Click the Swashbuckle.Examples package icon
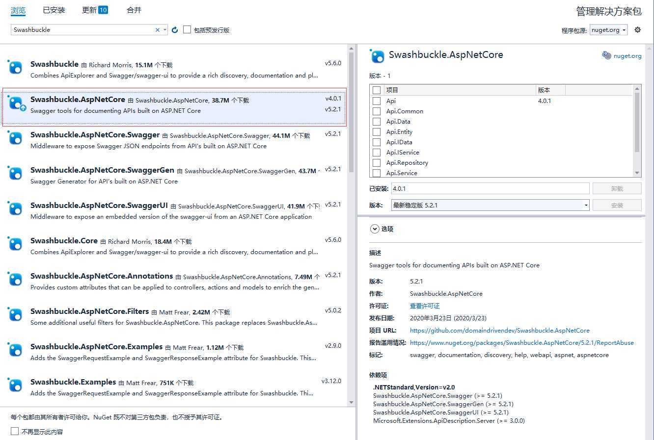654x440 pixels. coord(15,385)
